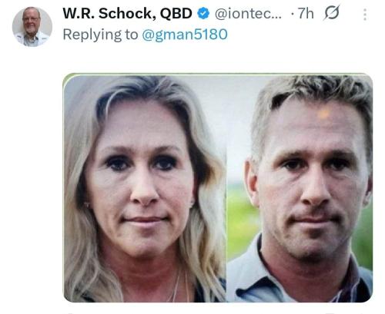385x314 pixels.
Task: Tap the circular photo of man in glasses
Action: point(32,27)
